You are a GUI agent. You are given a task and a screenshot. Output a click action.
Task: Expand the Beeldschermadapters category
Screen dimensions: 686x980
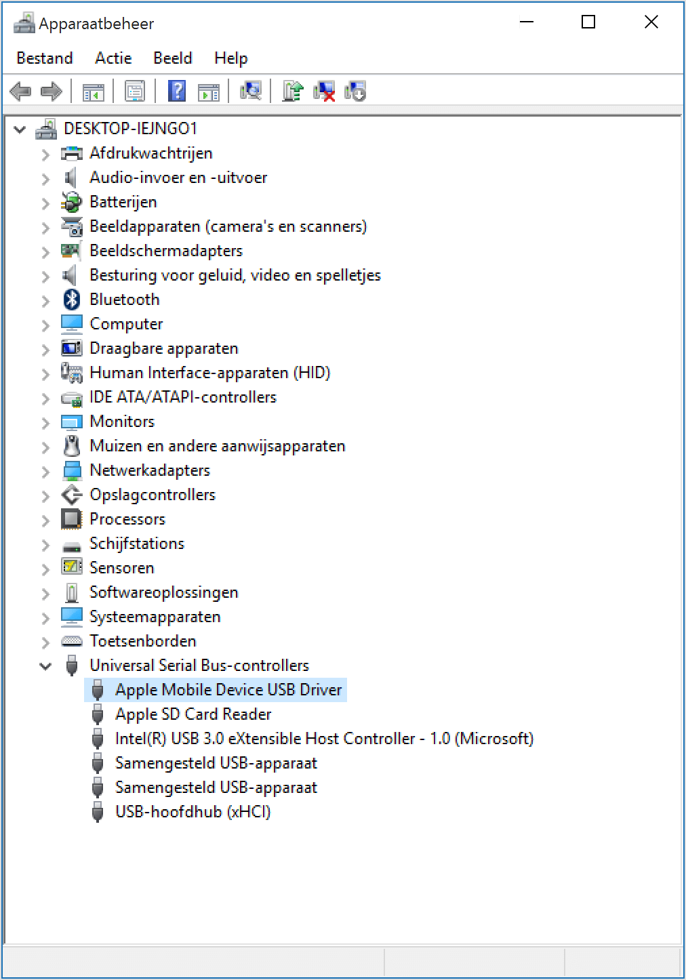point(45,251)
